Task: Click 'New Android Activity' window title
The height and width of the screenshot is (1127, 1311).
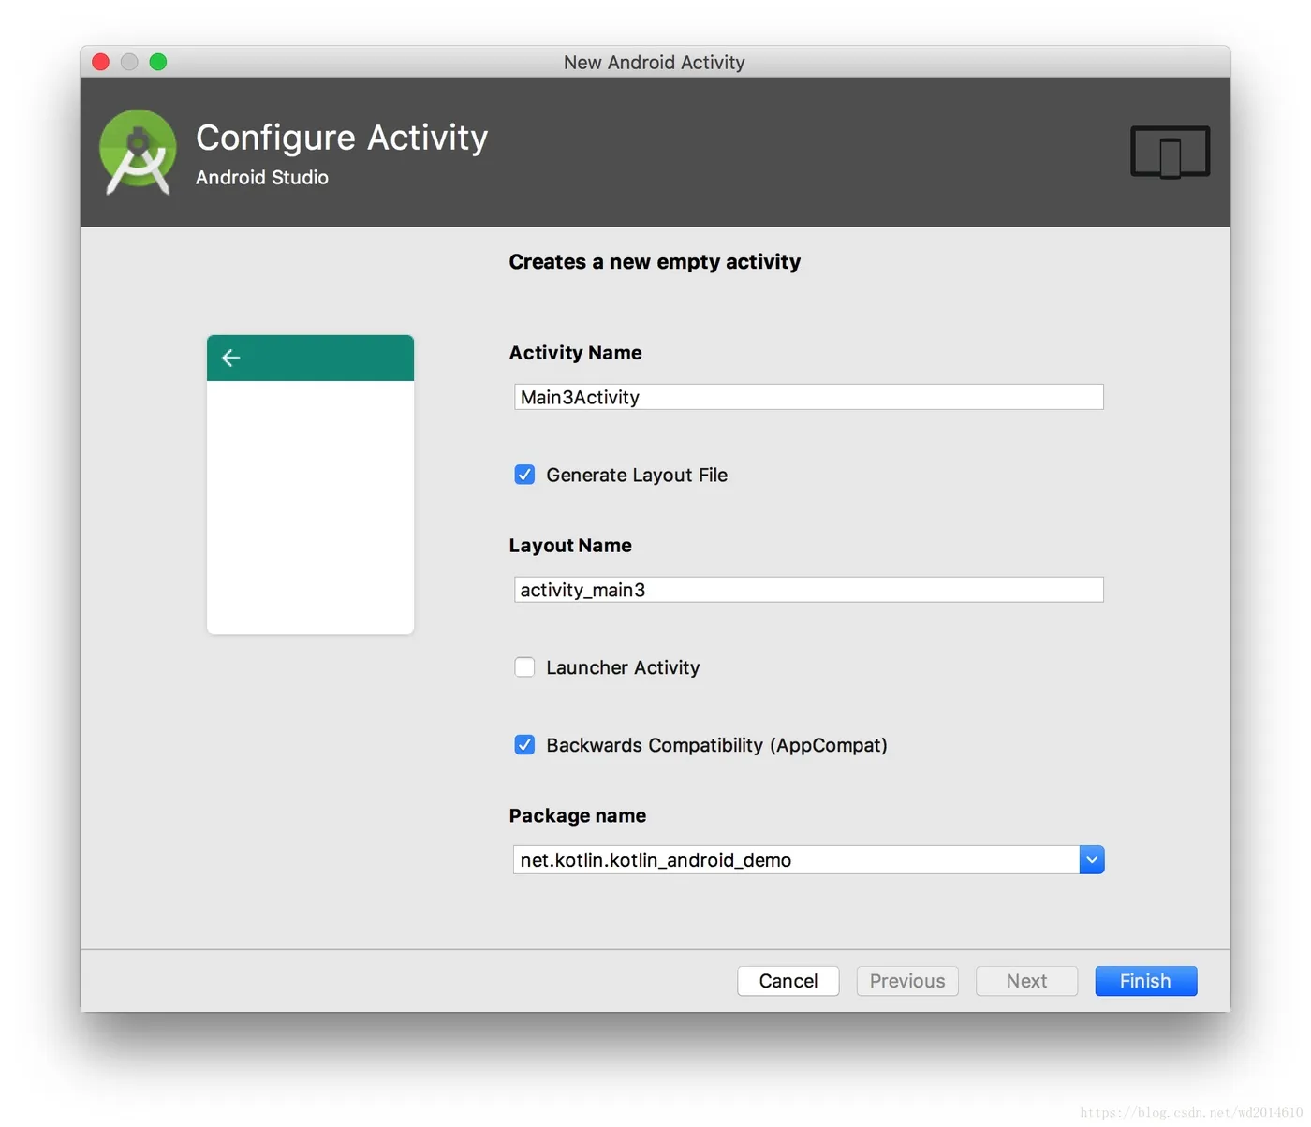Action: coord(655,63)
